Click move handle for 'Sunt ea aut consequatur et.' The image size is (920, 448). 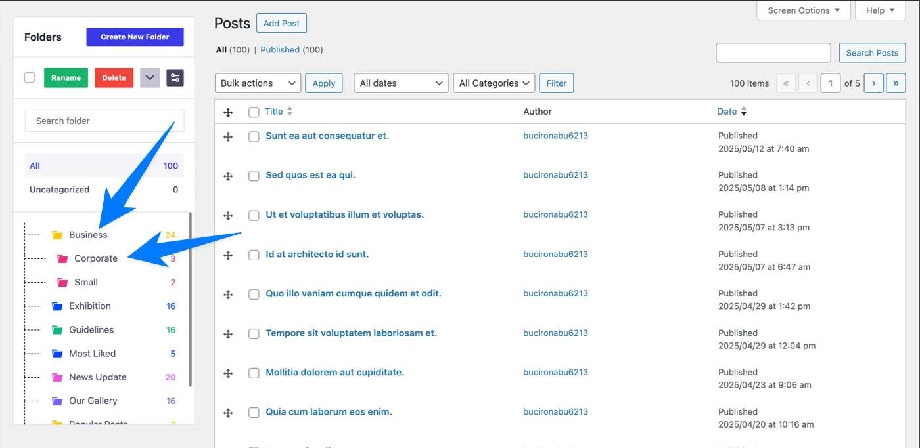228,136
